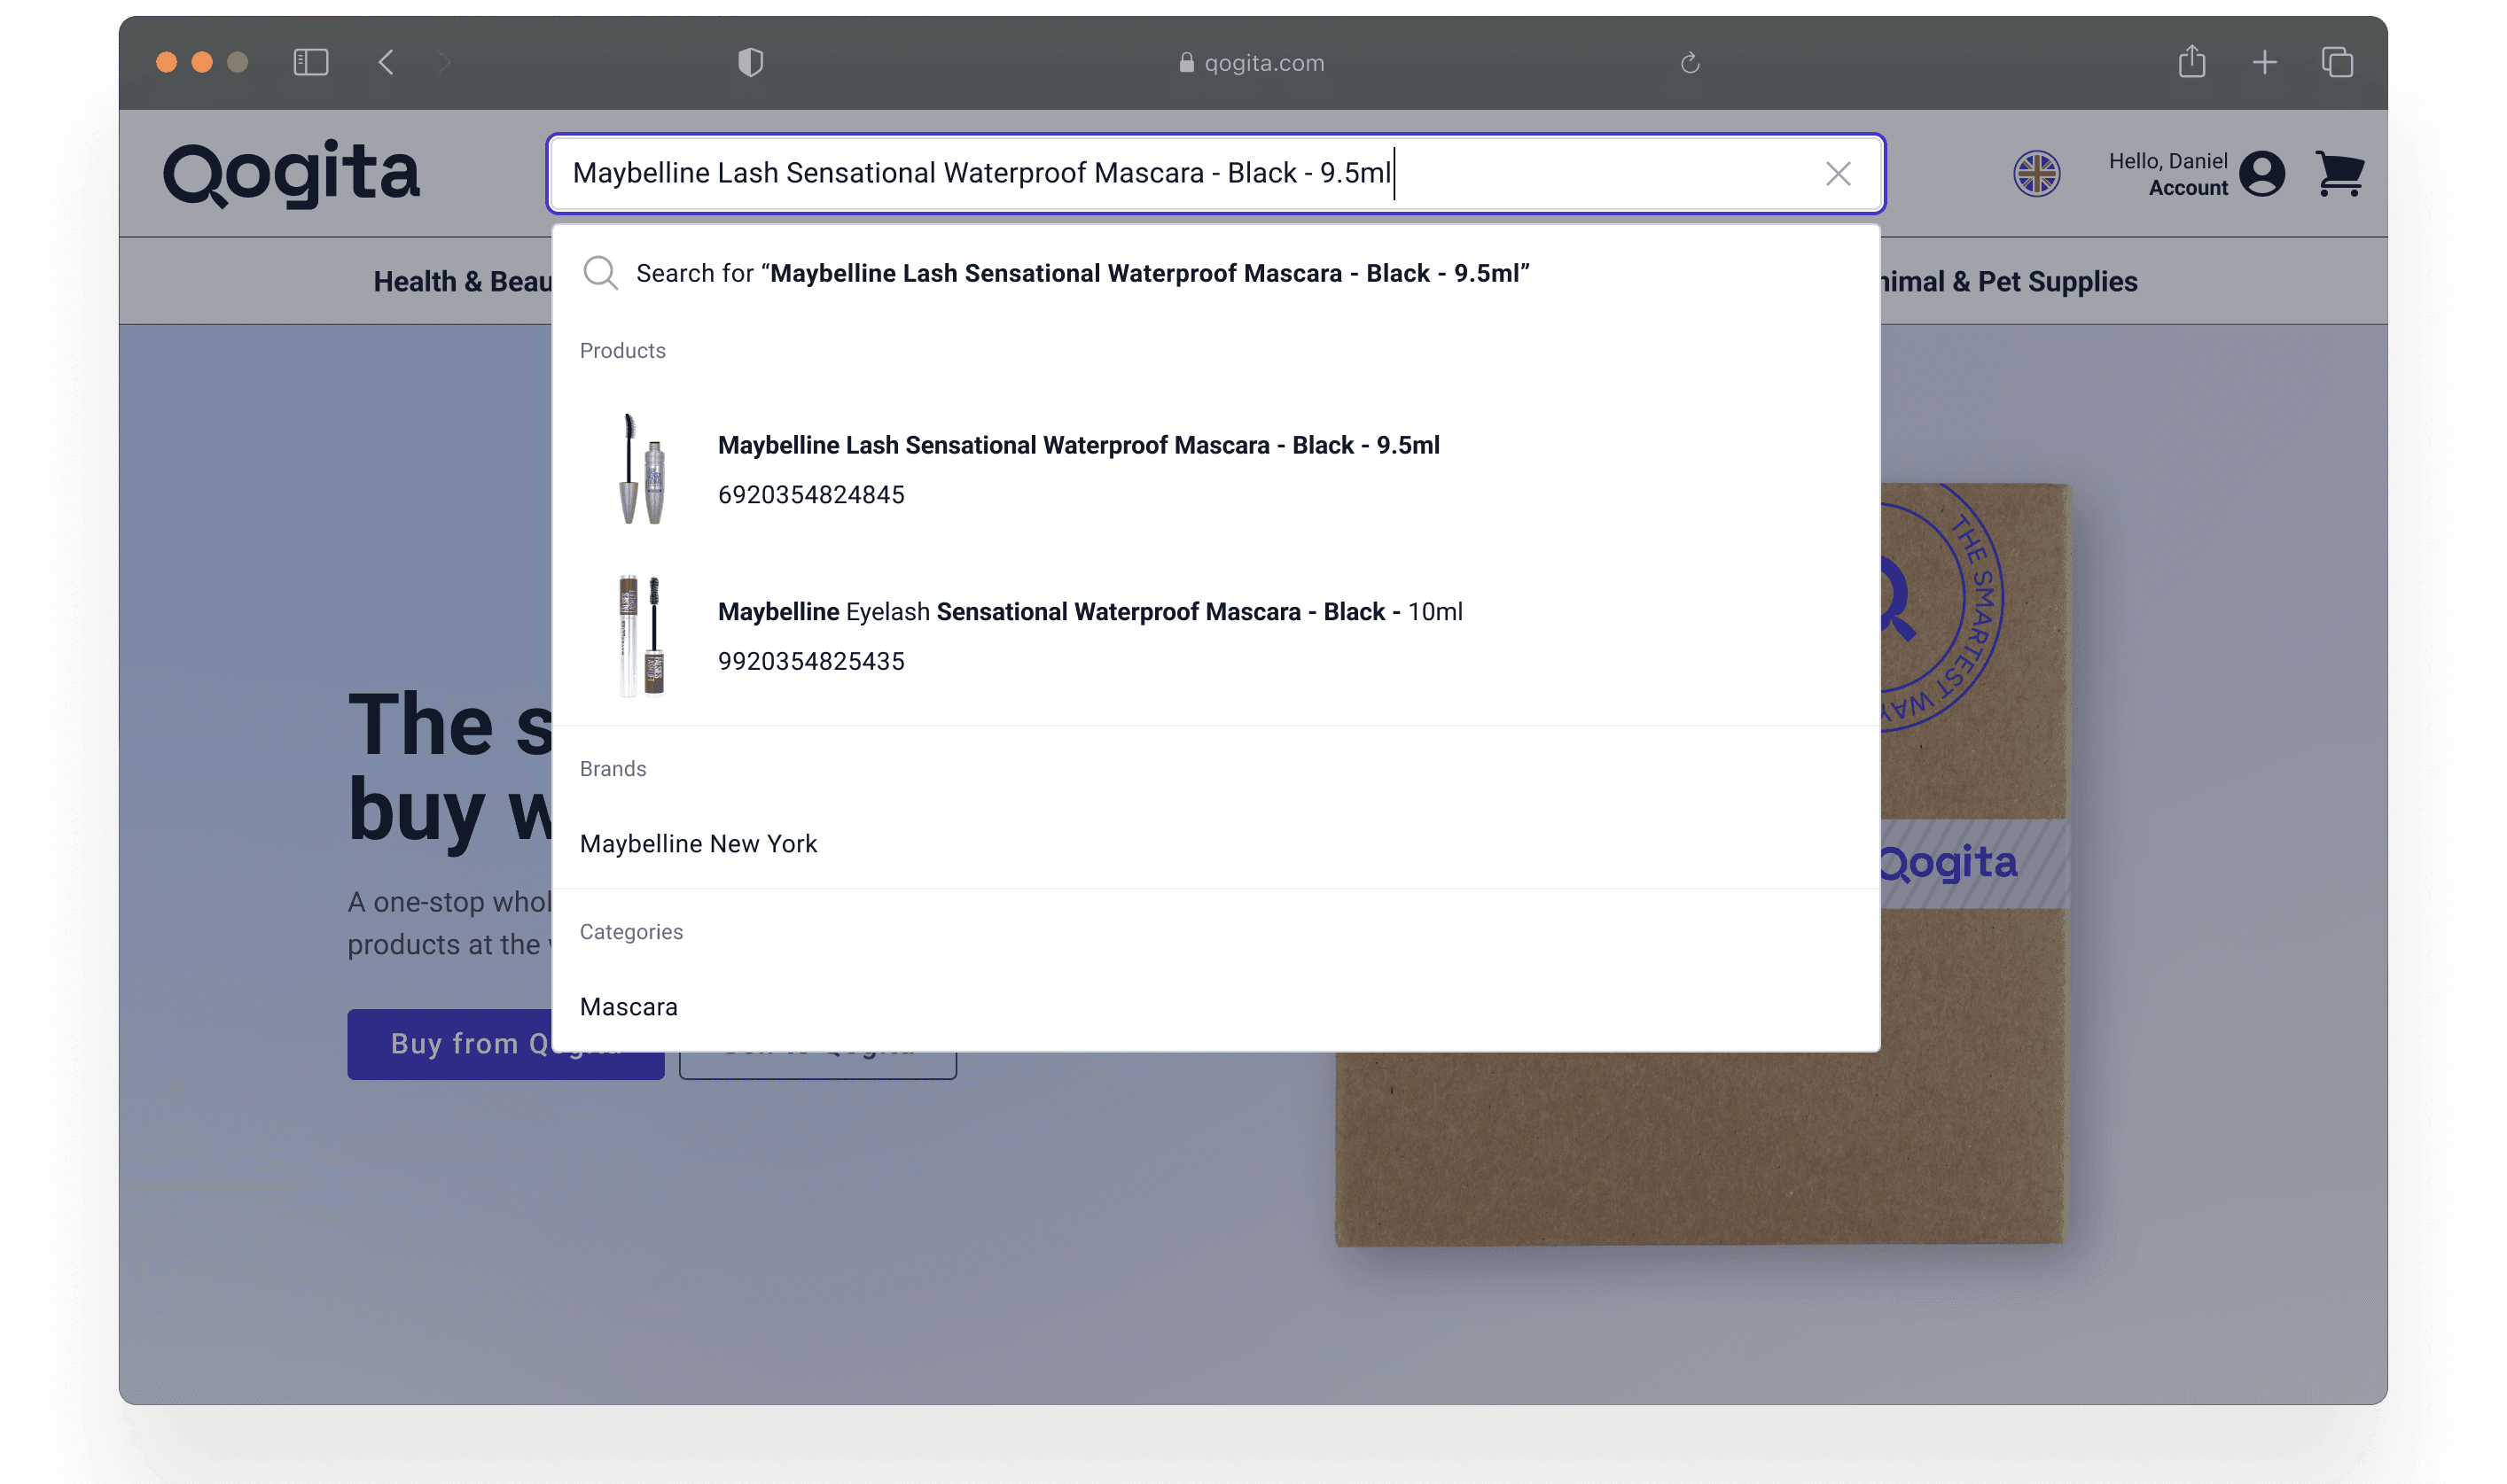Image resolution: width=2507 pixels, height=1484 pixels.
Task: Toggle the Safari sidebar icon
Action: [x=311, y=62]
